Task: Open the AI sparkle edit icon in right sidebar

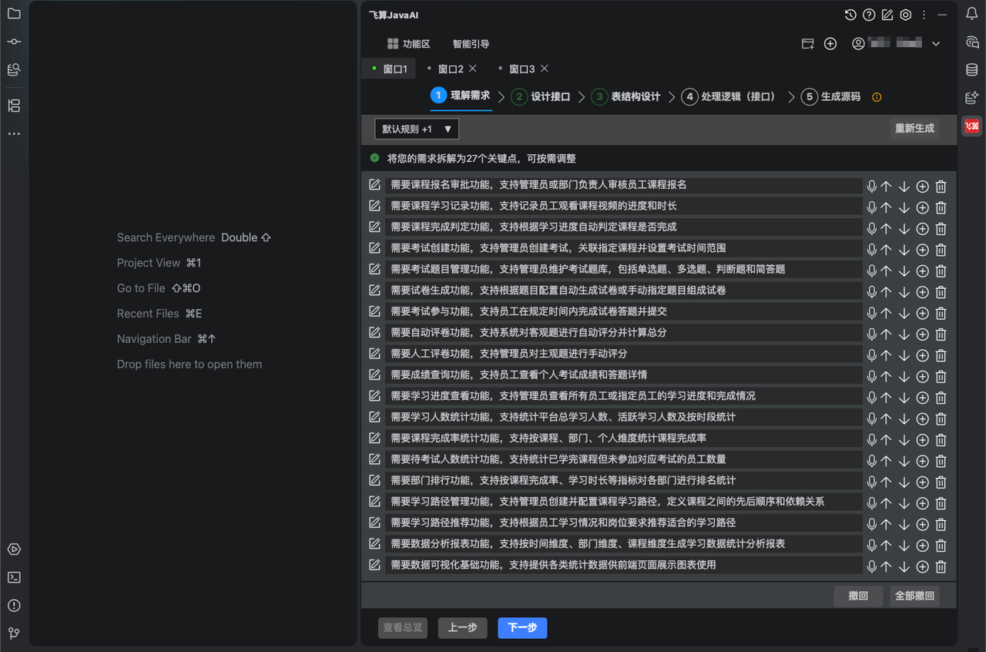Action: [x=972, y=98]
